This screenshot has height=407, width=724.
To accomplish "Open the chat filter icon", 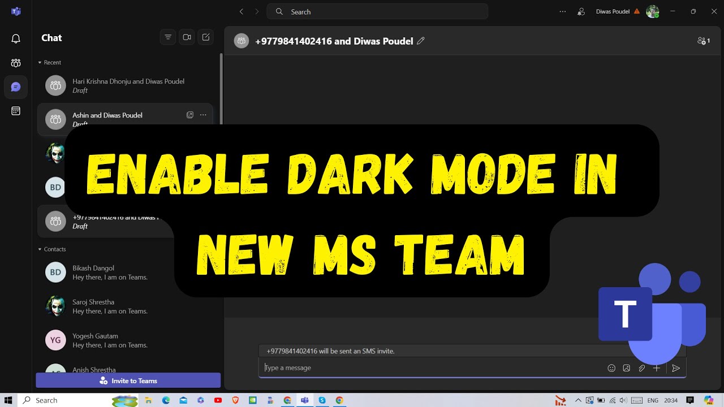I will coord(168,37).
